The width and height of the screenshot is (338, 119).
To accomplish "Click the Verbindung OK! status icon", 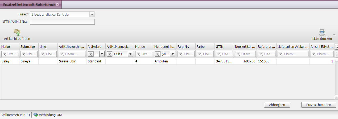I will click(36, 115).
